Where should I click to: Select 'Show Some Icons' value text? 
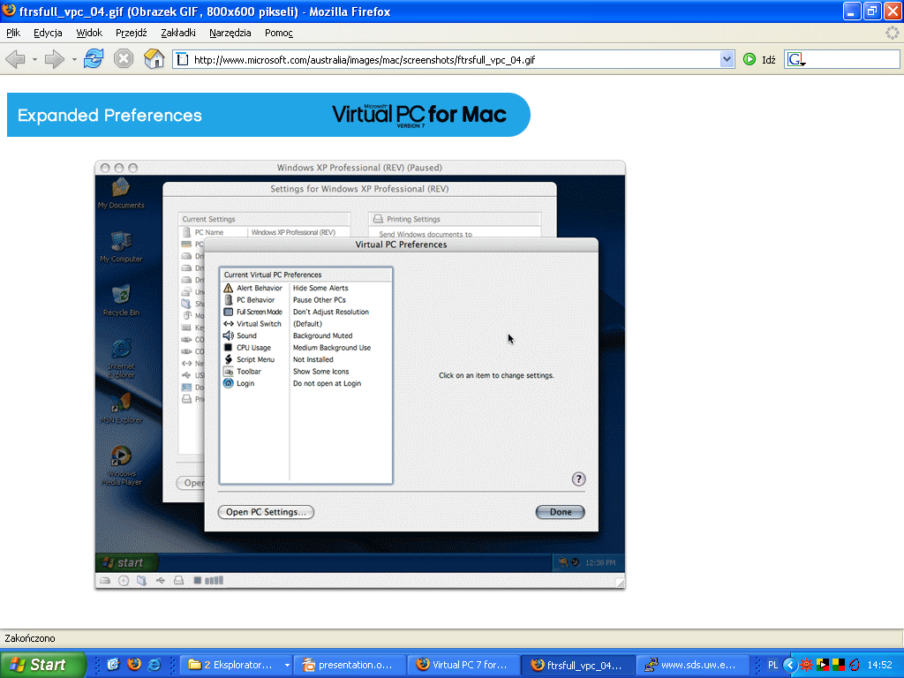click(321, 372)
